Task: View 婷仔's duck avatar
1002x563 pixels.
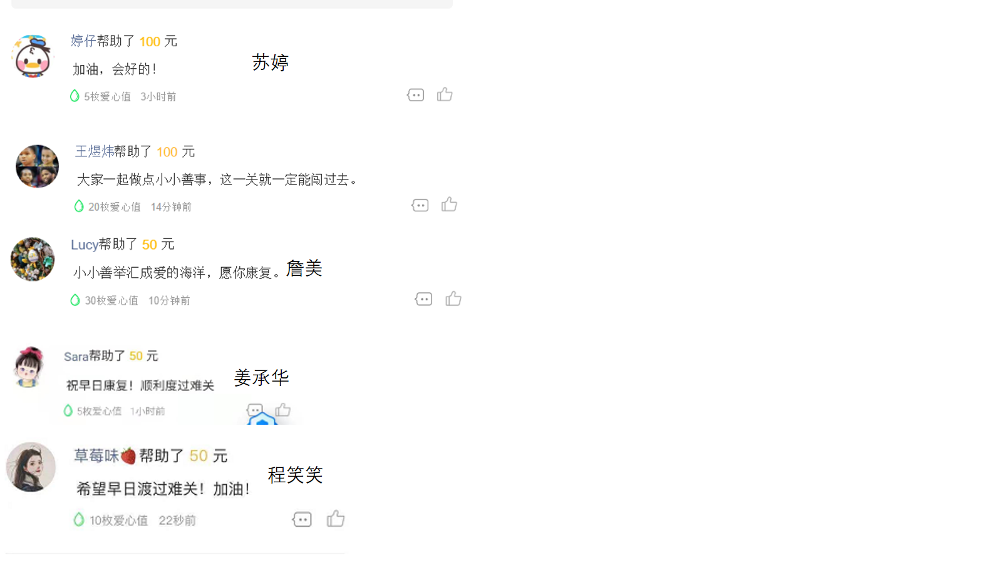Action: 33,56
